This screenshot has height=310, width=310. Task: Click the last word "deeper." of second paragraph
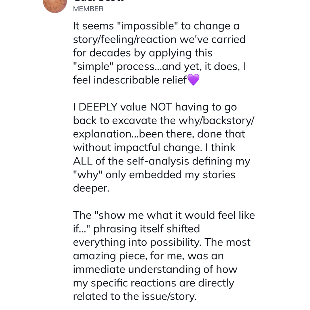91,188
